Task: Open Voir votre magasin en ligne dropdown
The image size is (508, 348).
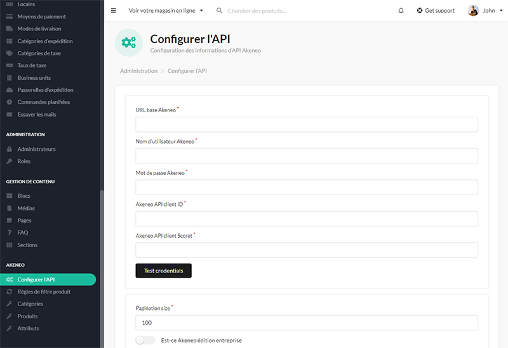Action: [x=166, y=11]
